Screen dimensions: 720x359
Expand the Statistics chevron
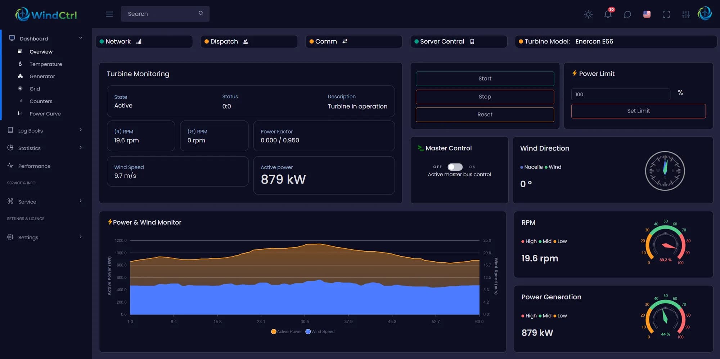coord(81,147)
